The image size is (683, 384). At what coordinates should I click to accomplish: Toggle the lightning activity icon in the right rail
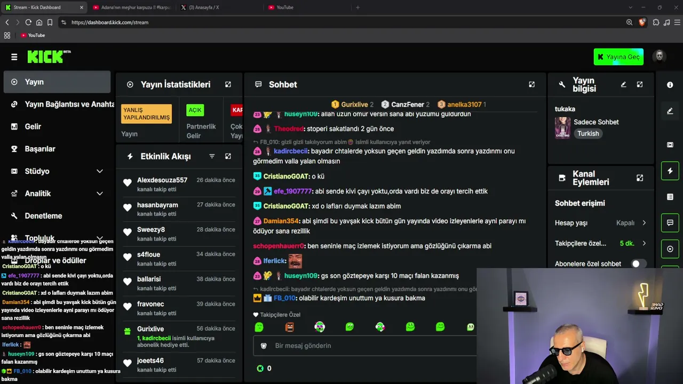[x=670, y=171]
